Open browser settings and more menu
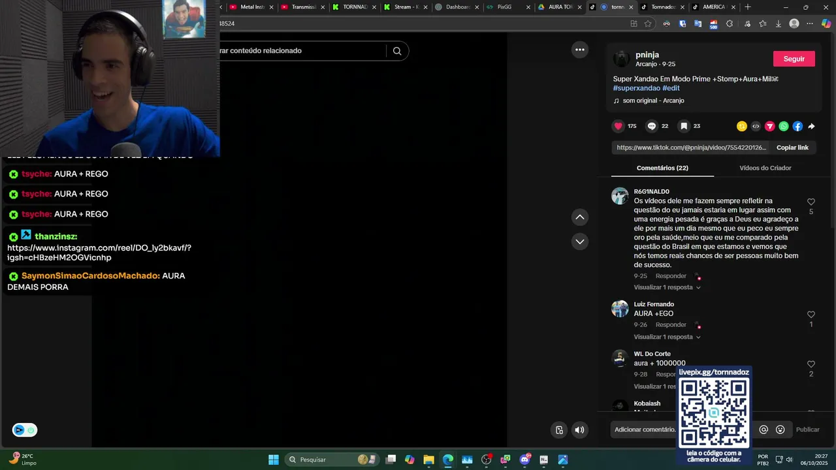Screen dimensions: 836x470 (810, 23)
